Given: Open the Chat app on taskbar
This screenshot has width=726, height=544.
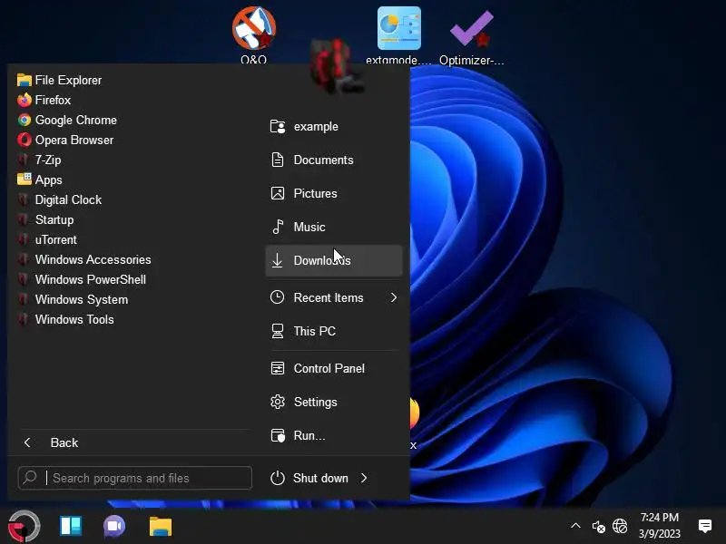Looking at the screenshot, I should [x=114, y=527].
